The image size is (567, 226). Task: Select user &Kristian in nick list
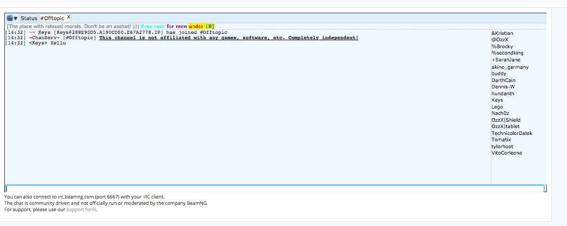tap(502, 33)
